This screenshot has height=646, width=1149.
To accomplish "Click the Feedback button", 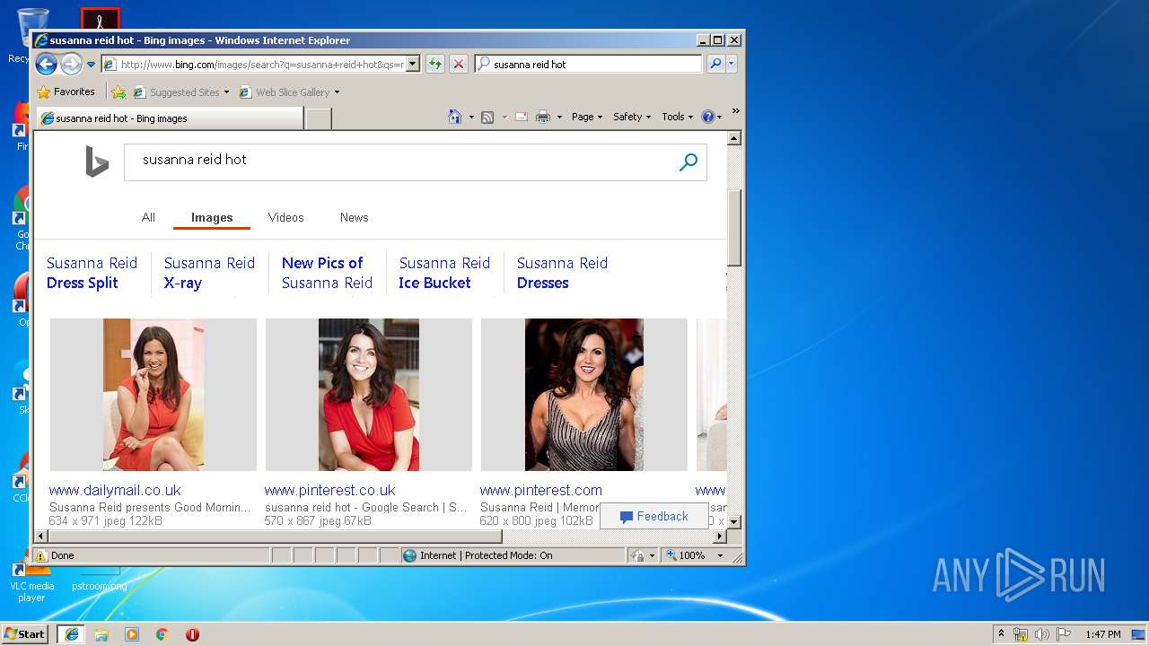I will click(653, 516).
